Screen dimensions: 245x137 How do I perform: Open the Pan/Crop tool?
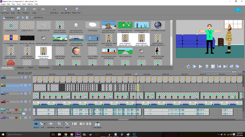coord(59,125)
